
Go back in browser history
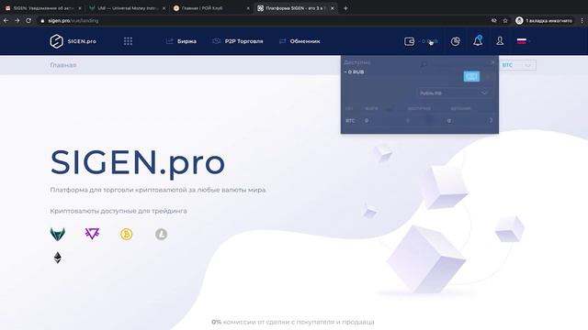(6, 20)
